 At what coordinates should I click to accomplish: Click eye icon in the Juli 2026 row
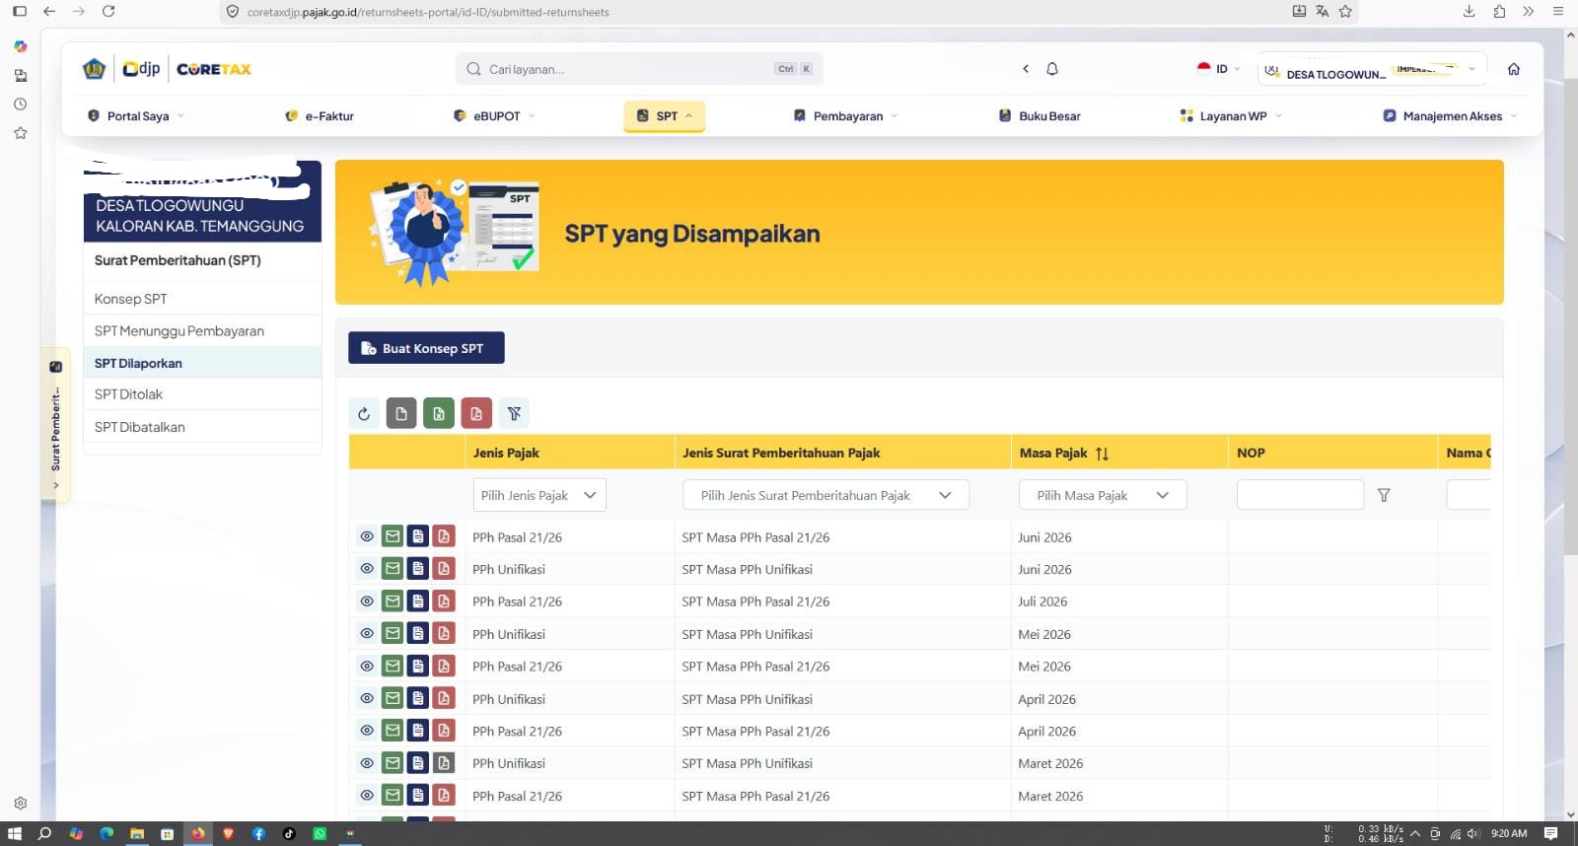click(367, 601)
